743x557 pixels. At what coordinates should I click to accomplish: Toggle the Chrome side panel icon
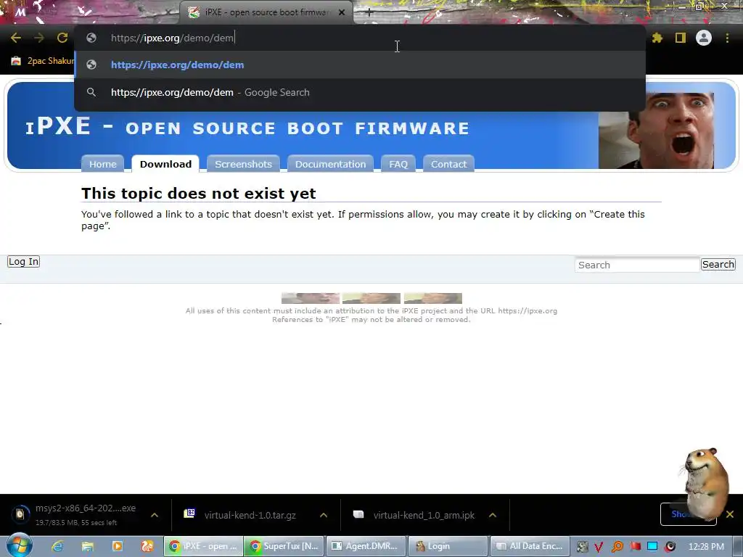[681, 38]
